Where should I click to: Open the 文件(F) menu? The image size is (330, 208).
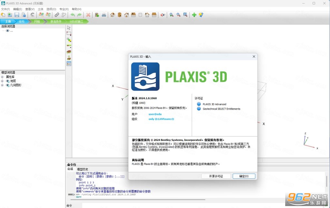coord(5,9)
